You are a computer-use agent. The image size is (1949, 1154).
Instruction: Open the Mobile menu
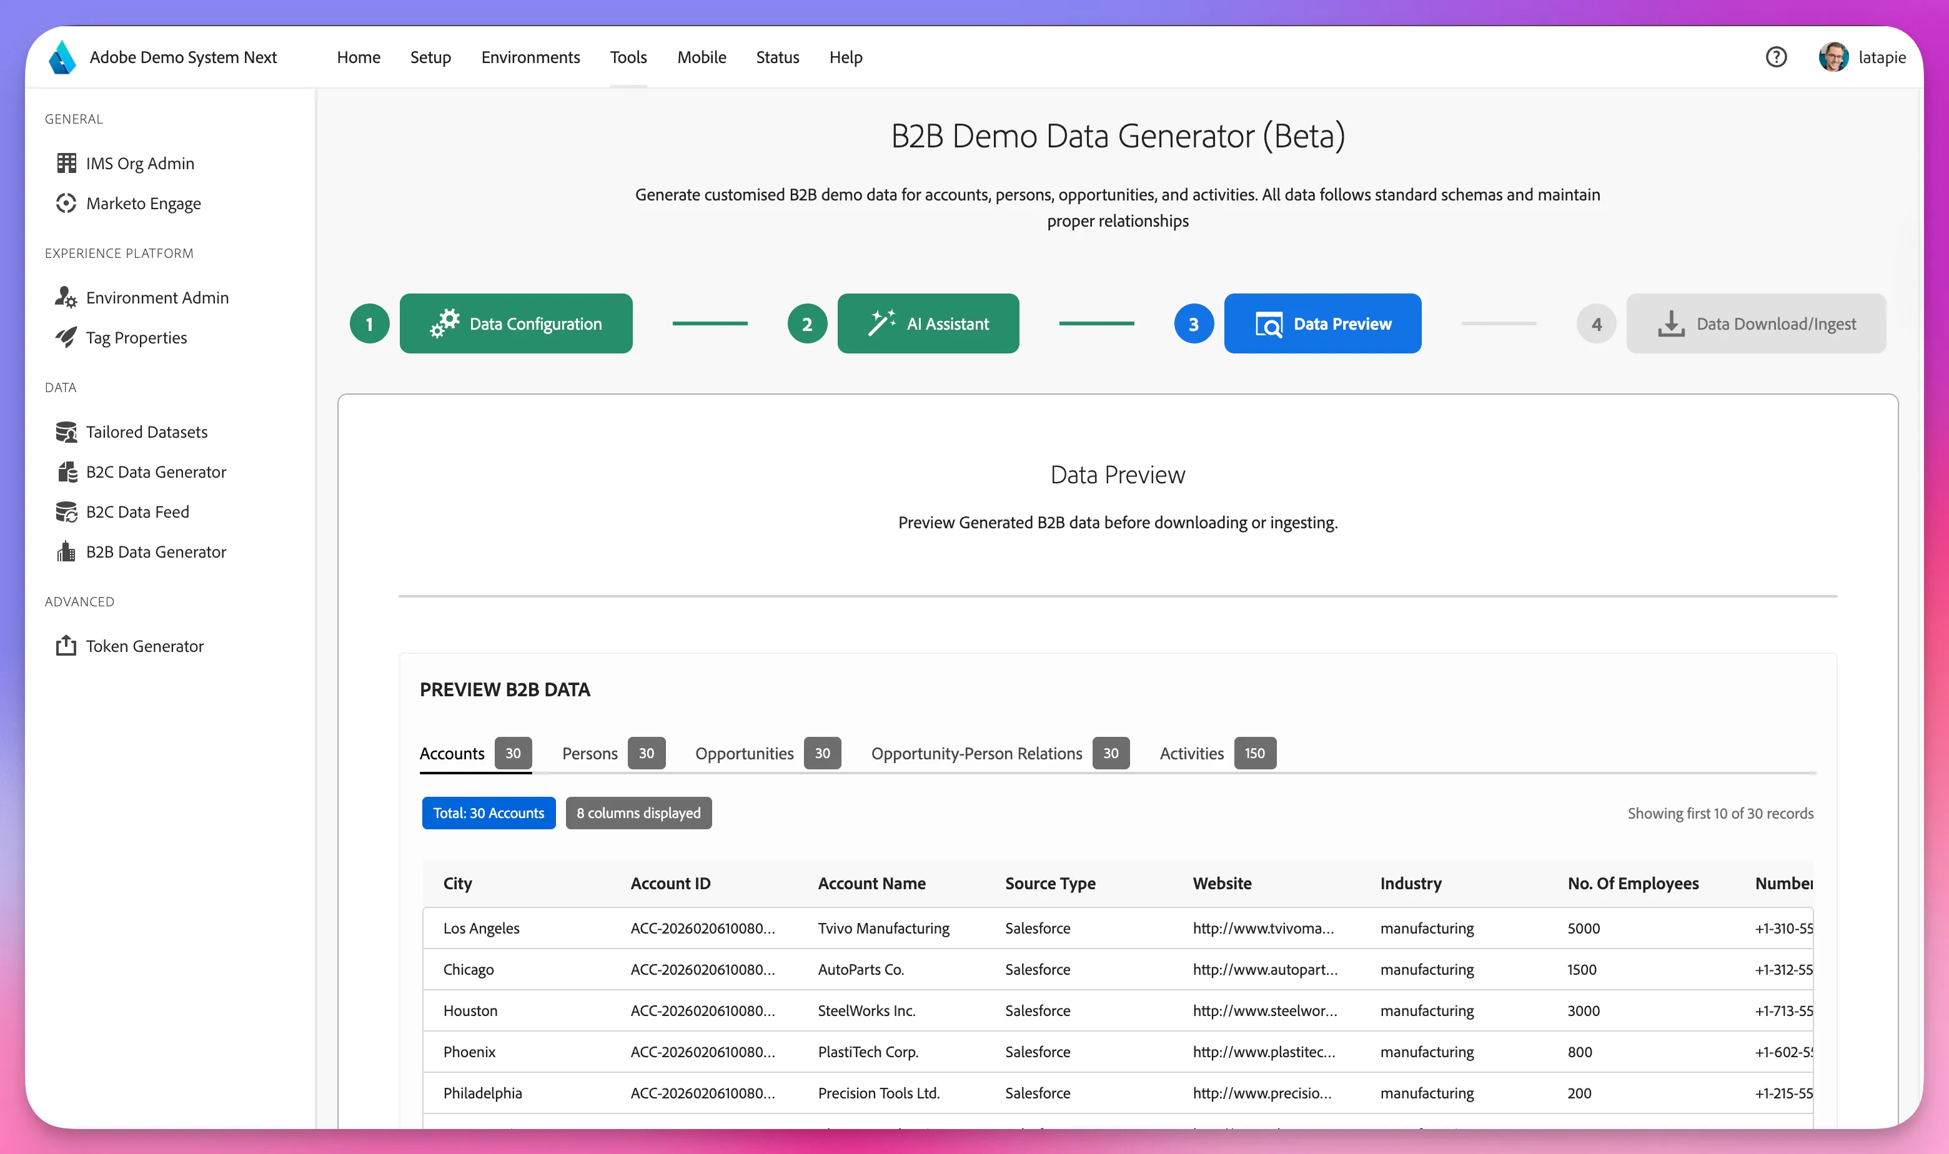tap(702, 57)
